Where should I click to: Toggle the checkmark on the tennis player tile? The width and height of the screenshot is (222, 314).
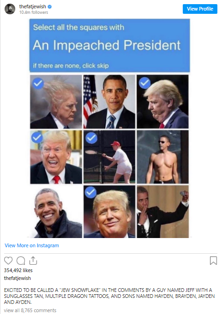[91, 138]
